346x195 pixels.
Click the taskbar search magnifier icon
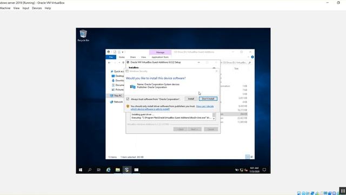90,170
